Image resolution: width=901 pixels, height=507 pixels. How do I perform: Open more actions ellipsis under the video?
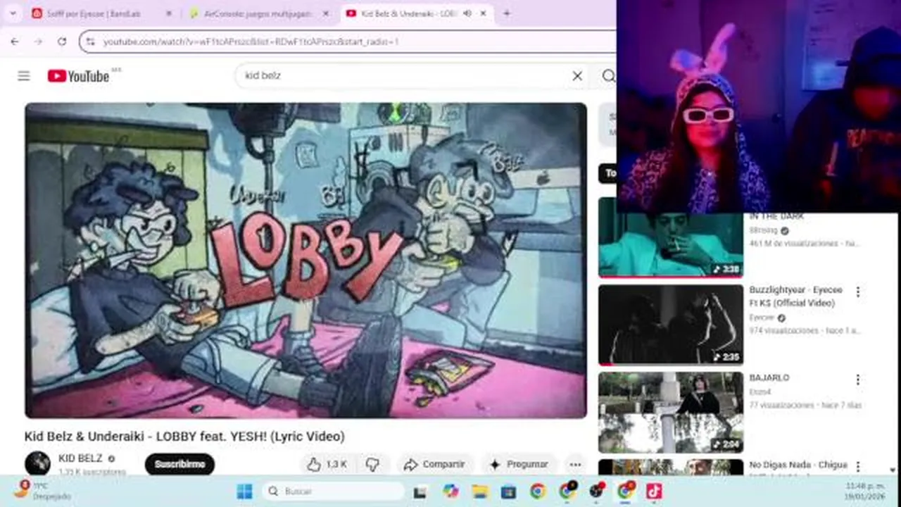point(575,464)
